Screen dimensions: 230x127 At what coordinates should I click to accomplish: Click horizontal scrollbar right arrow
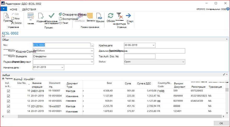coord(223,116)
